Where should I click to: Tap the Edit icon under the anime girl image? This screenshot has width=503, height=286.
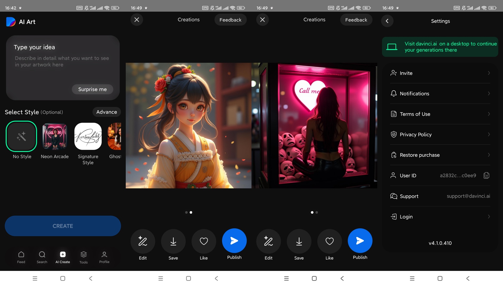tap(143, 241)
